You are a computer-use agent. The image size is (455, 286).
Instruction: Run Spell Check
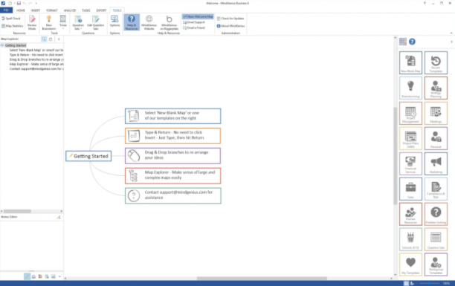pos(11,19)
